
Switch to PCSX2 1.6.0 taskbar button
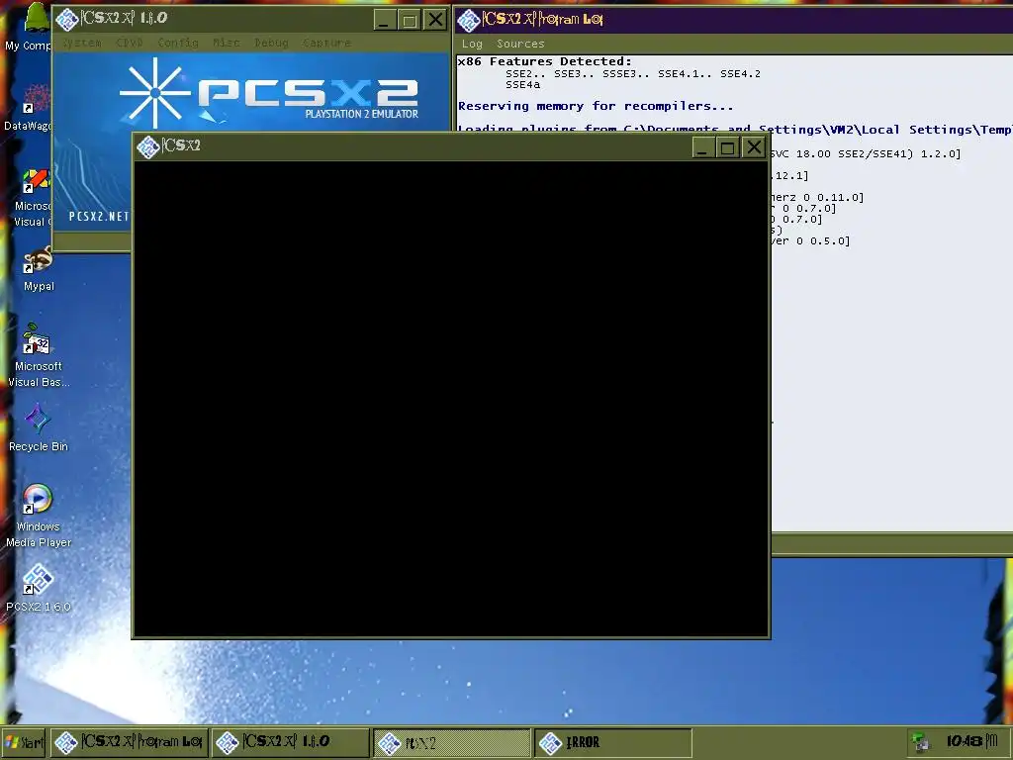290,742
